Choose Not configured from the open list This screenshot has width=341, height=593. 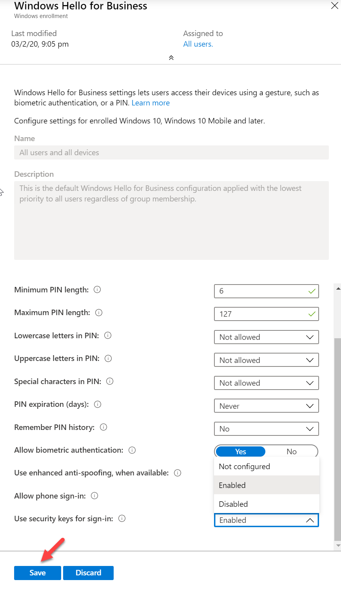(267, 466)
